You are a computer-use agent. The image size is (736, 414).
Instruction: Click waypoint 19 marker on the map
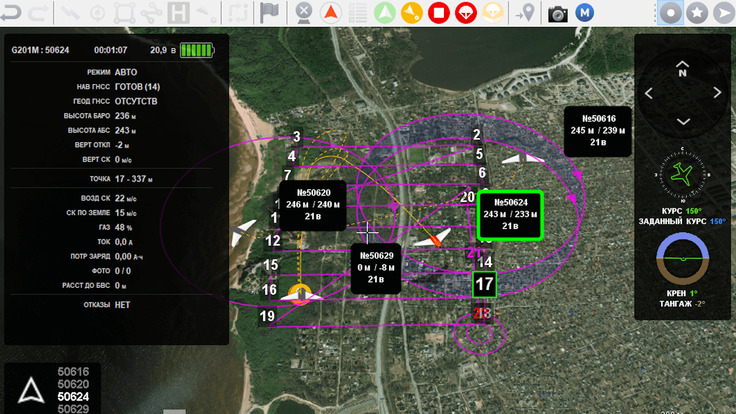(x=267, y=316)
